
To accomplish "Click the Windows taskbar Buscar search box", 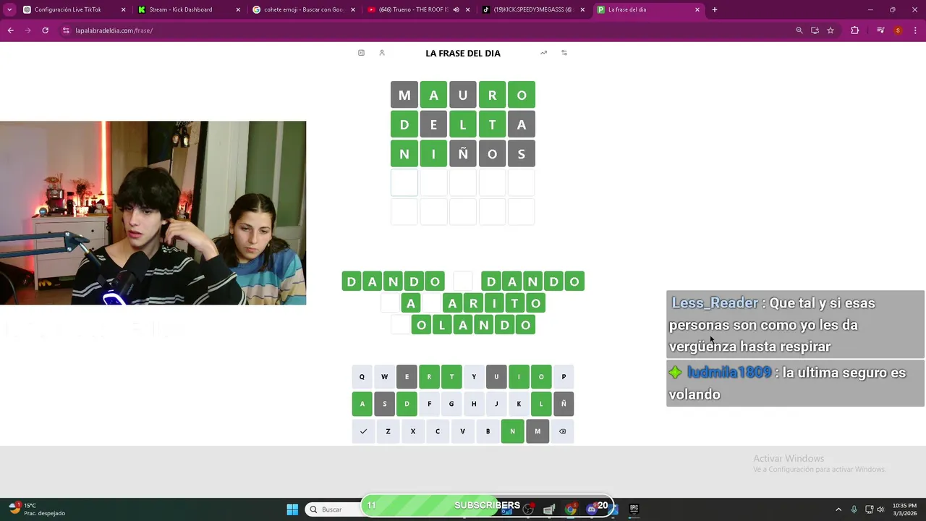I will (333, 509).
